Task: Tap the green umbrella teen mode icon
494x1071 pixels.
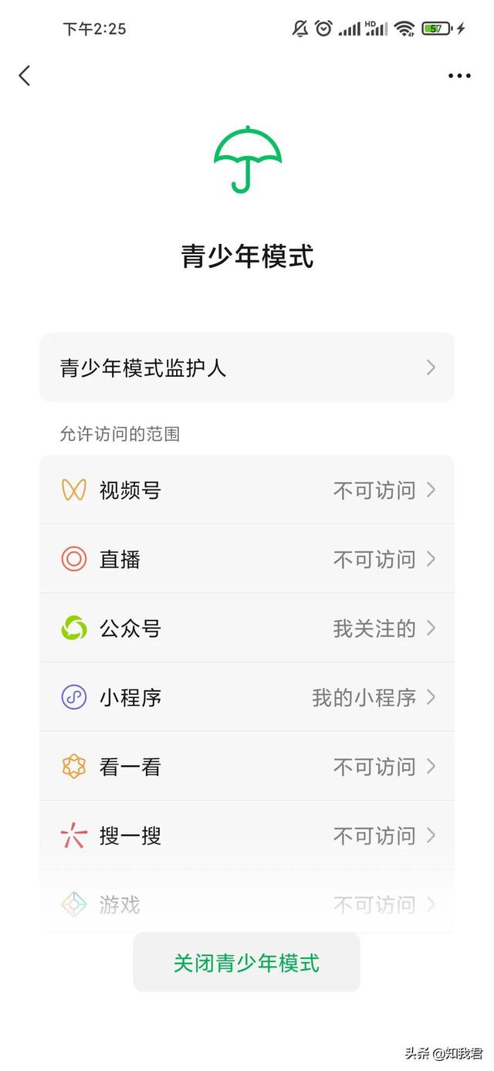Action: [247, 158]
